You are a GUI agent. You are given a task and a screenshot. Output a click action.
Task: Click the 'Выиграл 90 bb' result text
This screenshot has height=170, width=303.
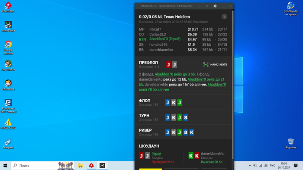[x=212, y=162]
